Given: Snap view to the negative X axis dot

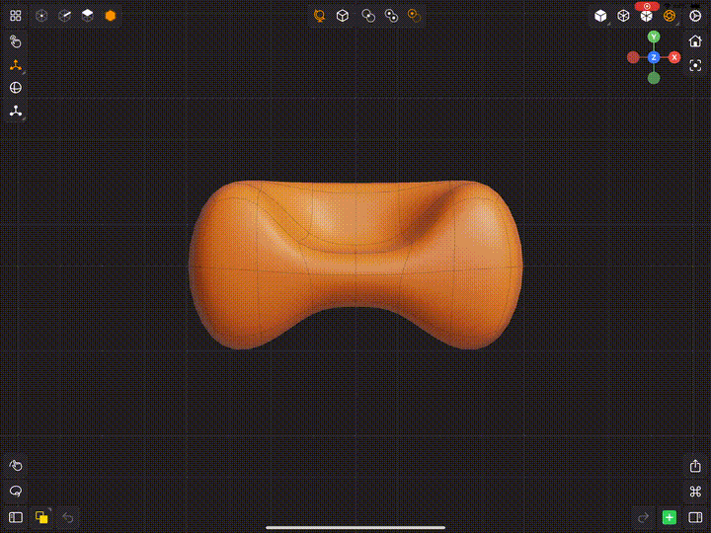Looking at the screenshot, I should (633, 57).
